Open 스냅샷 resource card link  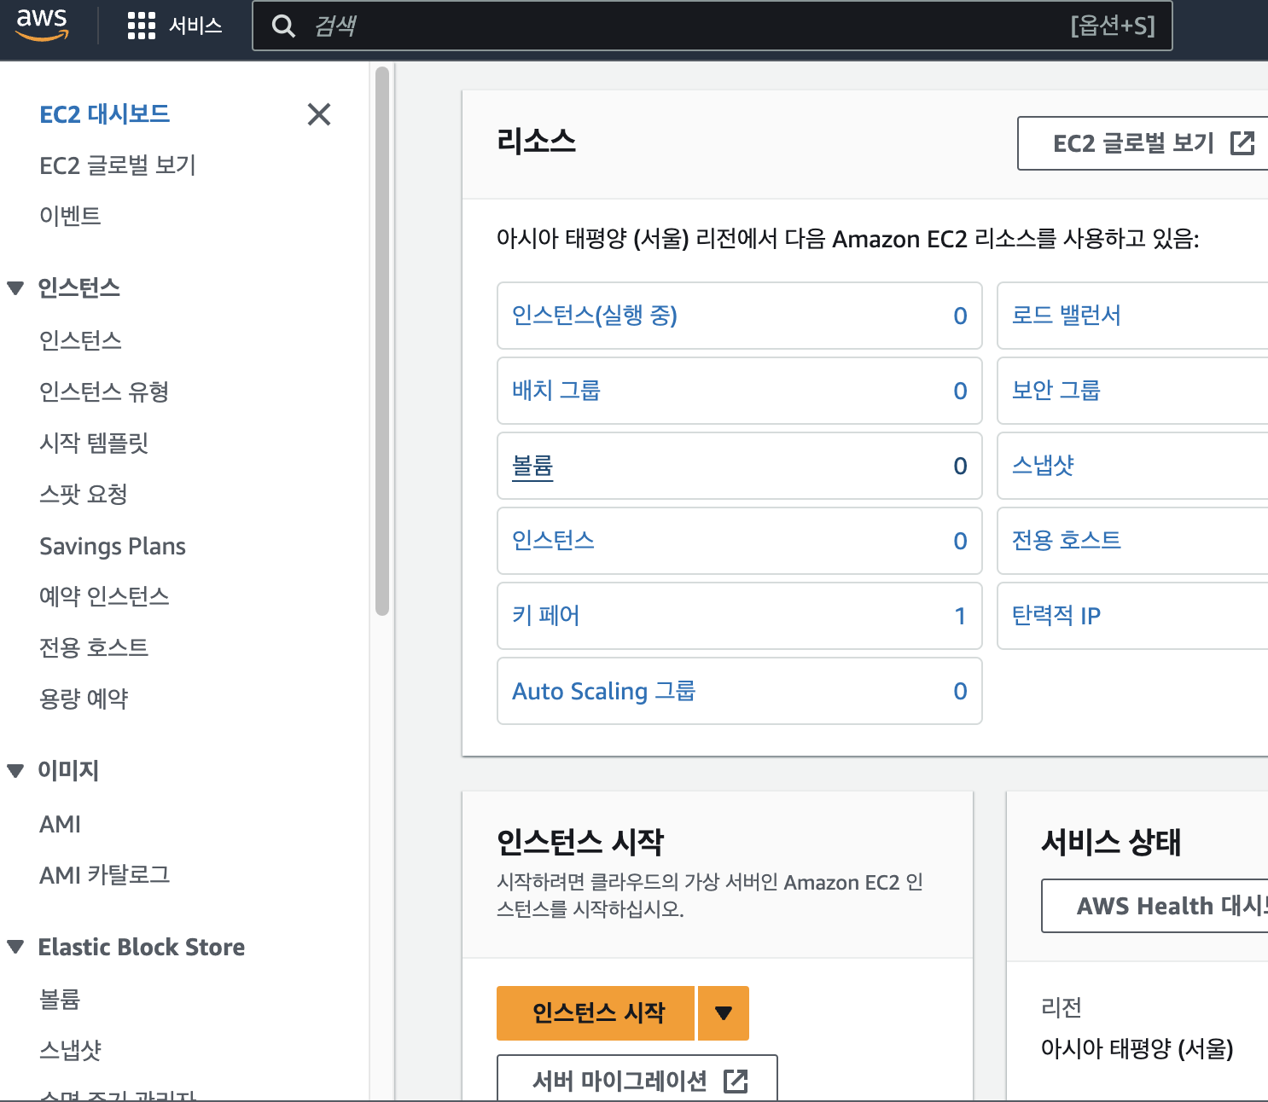[x=1043, y=466]
